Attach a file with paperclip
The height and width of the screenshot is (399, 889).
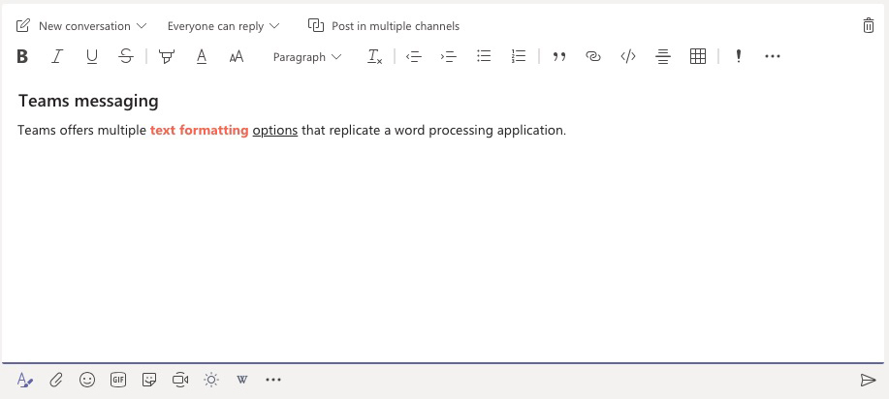click(x=55, y=380)
